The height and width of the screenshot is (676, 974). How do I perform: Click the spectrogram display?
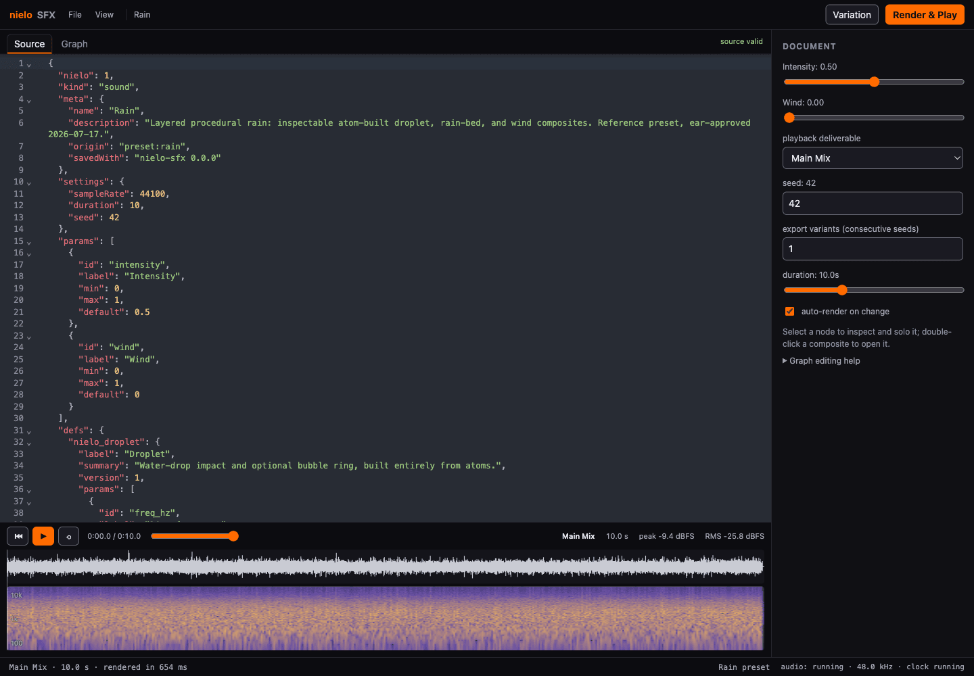[x=385, y=618]
